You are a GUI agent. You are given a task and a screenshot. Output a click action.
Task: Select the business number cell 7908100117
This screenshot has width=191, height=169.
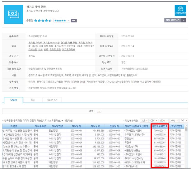point(160,131)
